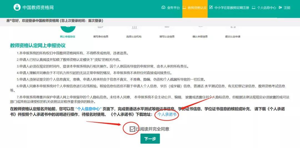Click the sign-out icon beside 注销
The width and height of the screenshot is (300, 148).
pos(281,8)
